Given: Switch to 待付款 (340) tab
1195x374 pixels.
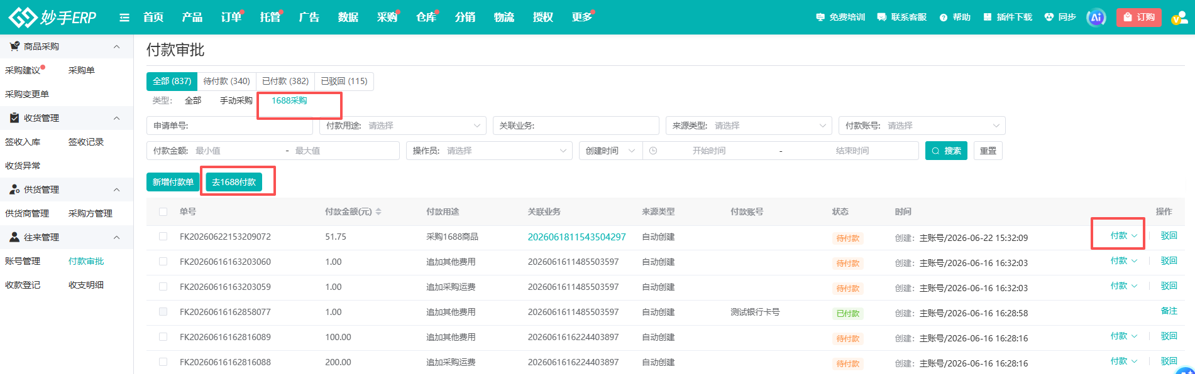Looking at the screenshot, I should pos(226,81).
